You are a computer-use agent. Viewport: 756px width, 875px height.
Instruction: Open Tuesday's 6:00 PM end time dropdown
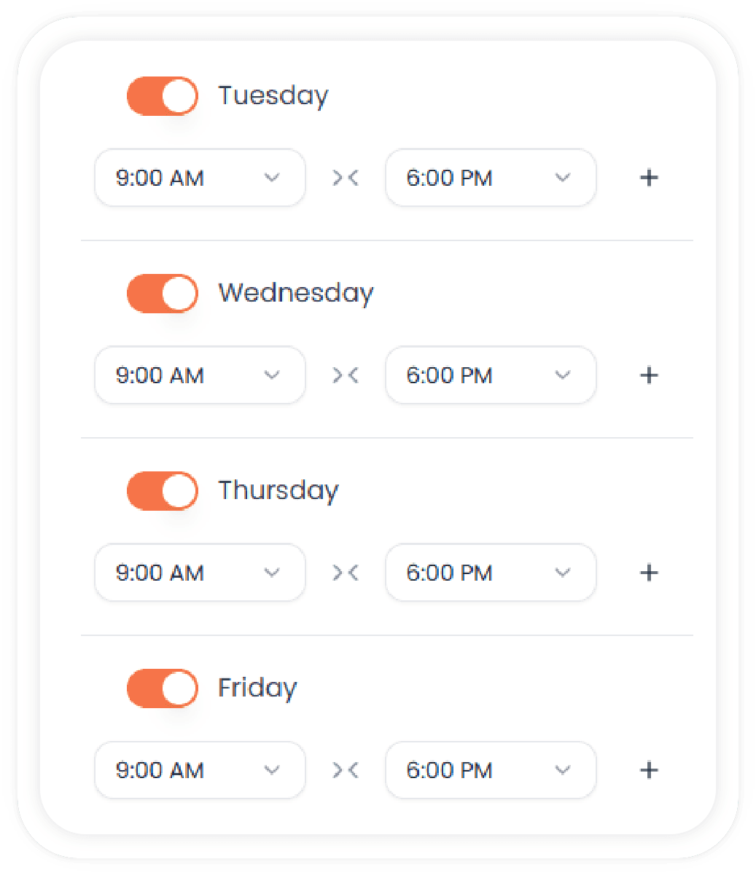[491, 178]
